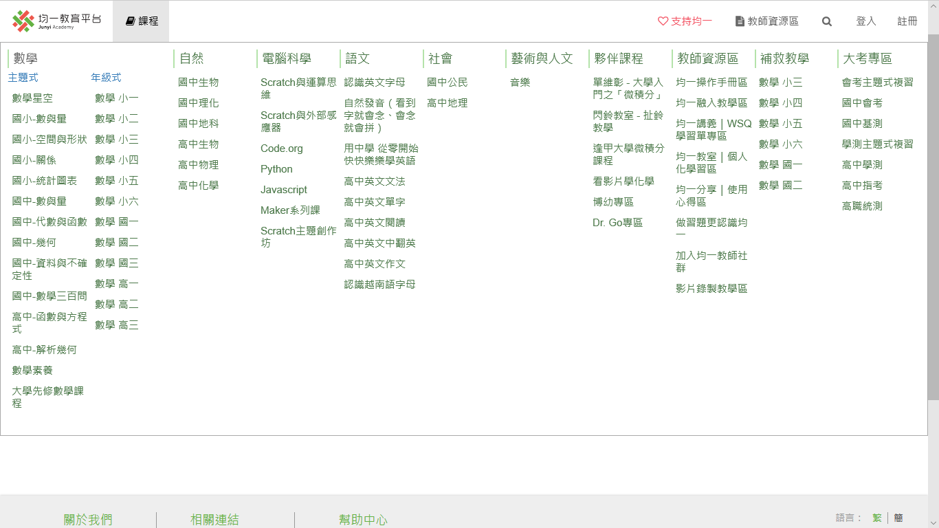Open the search magnifier icon
Screen dimensions: 939x528
[x=826, y=21]
